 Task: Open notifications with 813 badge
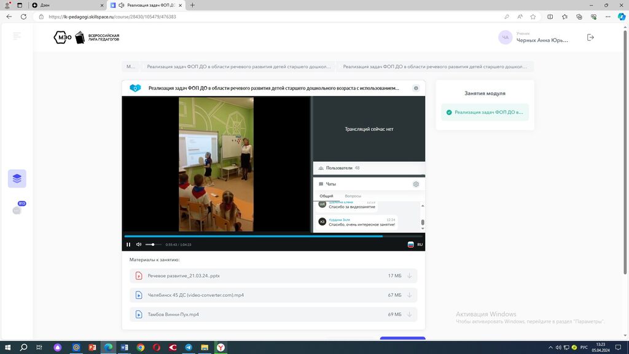(17, 210)
